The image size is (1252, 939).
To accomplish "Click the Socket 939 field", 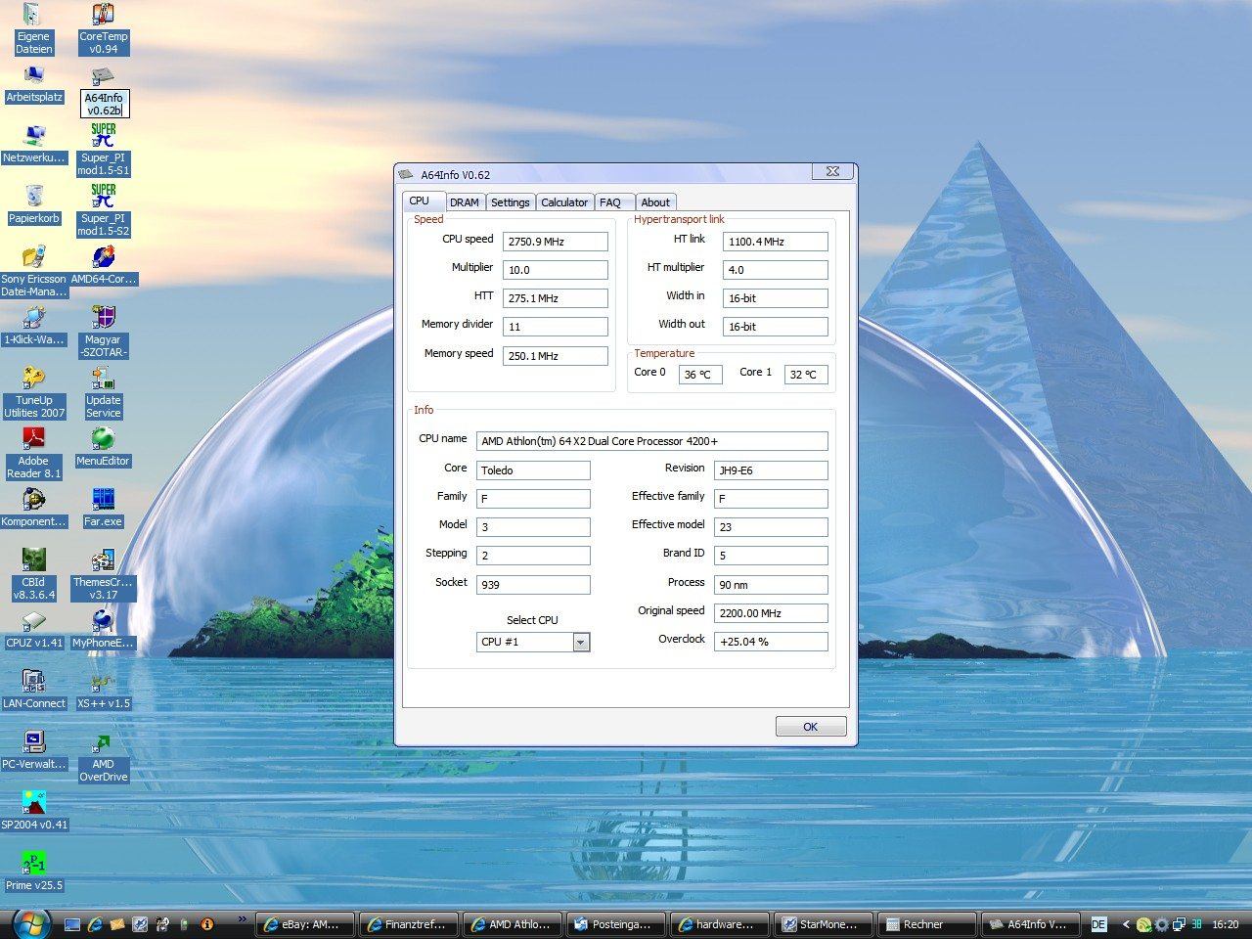I will (533, 585).
